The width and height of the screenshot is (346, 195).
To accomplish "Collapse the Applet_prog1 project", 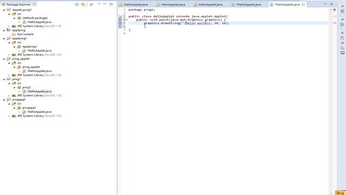I will (x=4, y=10).
